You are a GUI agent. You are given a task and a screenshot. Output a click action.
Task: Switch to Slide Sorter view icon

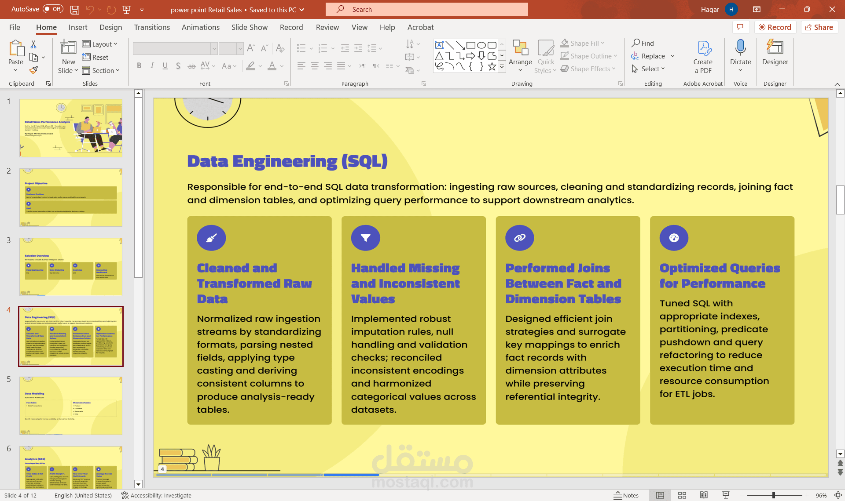point(682,495)
